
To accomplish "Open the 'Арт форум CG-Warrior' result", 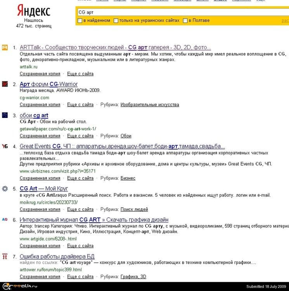I will (48, 84).
